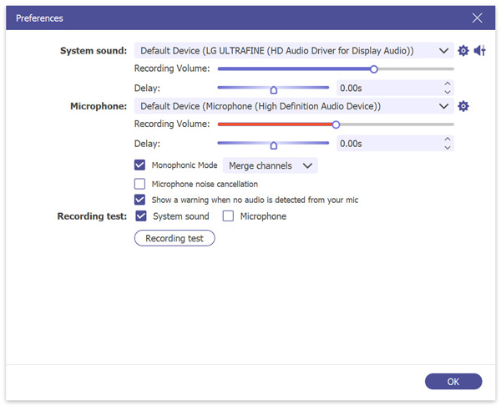501x406 pixels.
Task: Increase the Microphone delay value
Action: click(448, 140)
